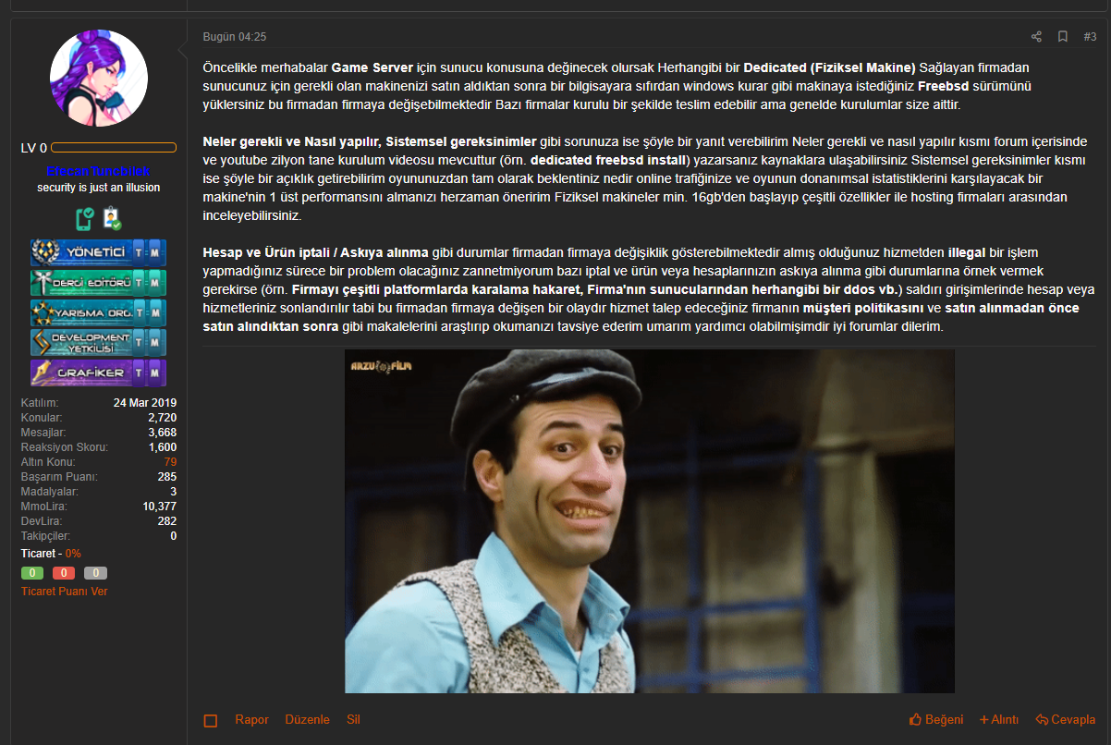The height and width of the screenshot is (745, 1111).
Task: Click the identity verified badge icon
Action: [x=112, y=219]
